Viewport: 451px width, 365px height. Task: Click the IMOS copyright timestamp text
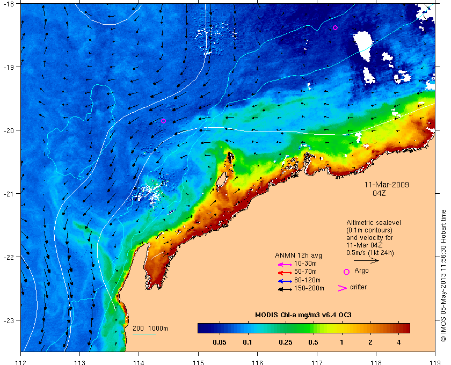coord(443,275)
